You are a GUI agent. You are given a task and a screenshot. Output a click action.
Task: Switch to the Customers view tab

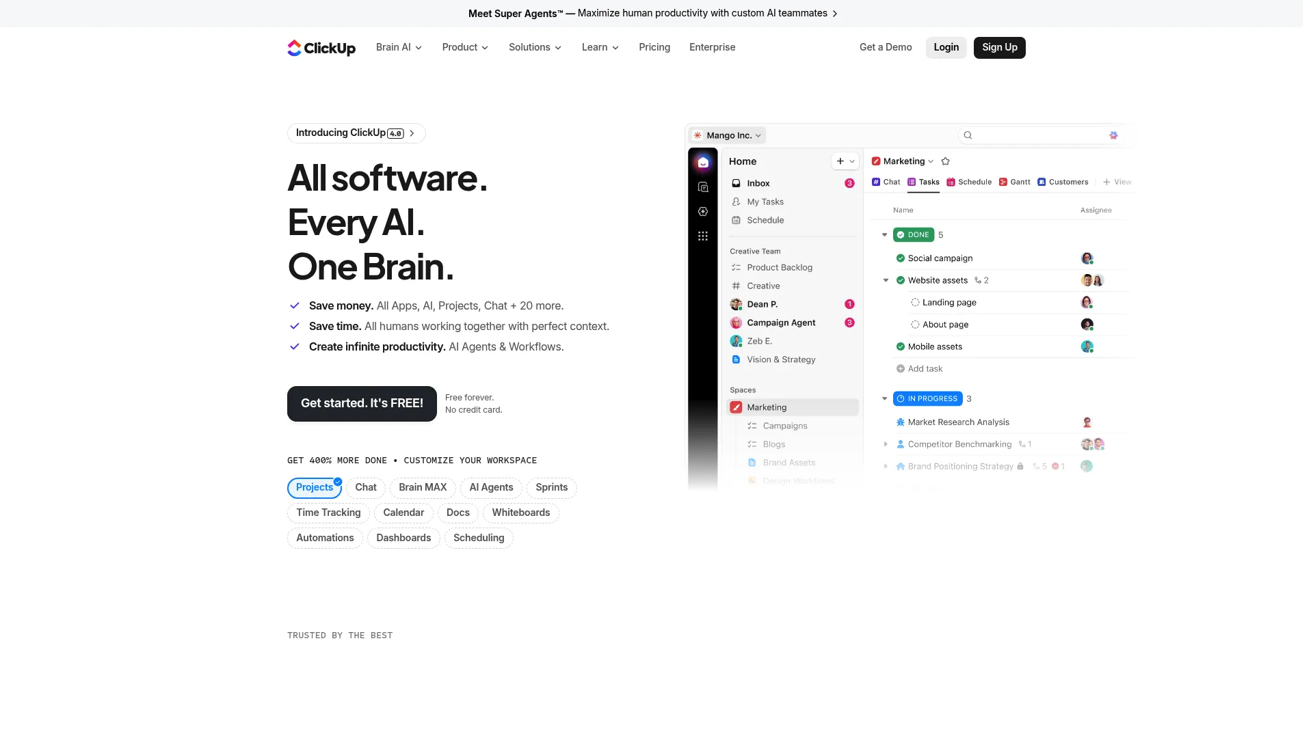tap(1063, 182)
